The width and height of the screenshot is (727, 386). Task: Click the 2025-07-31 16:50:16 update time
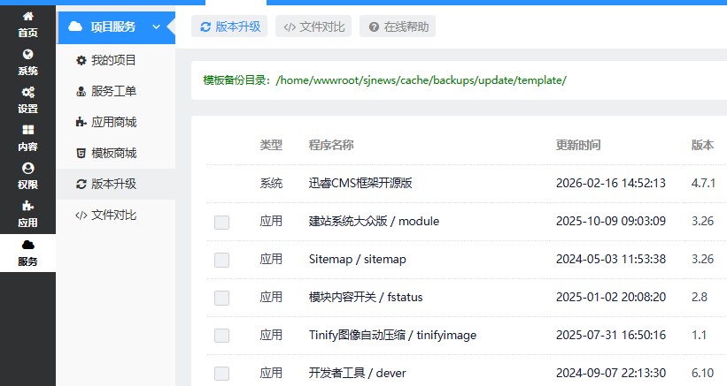pyautogui.click(x=611, y=335)
